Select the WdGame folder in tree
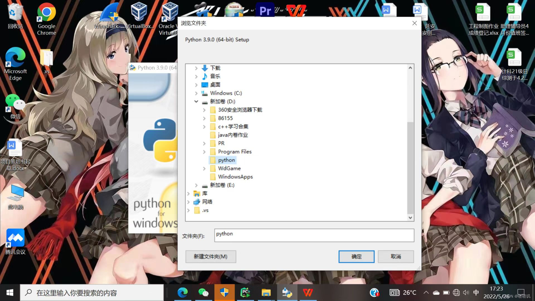Image resolution: width=535 pixels, height=301 pixels. [229, 168]
